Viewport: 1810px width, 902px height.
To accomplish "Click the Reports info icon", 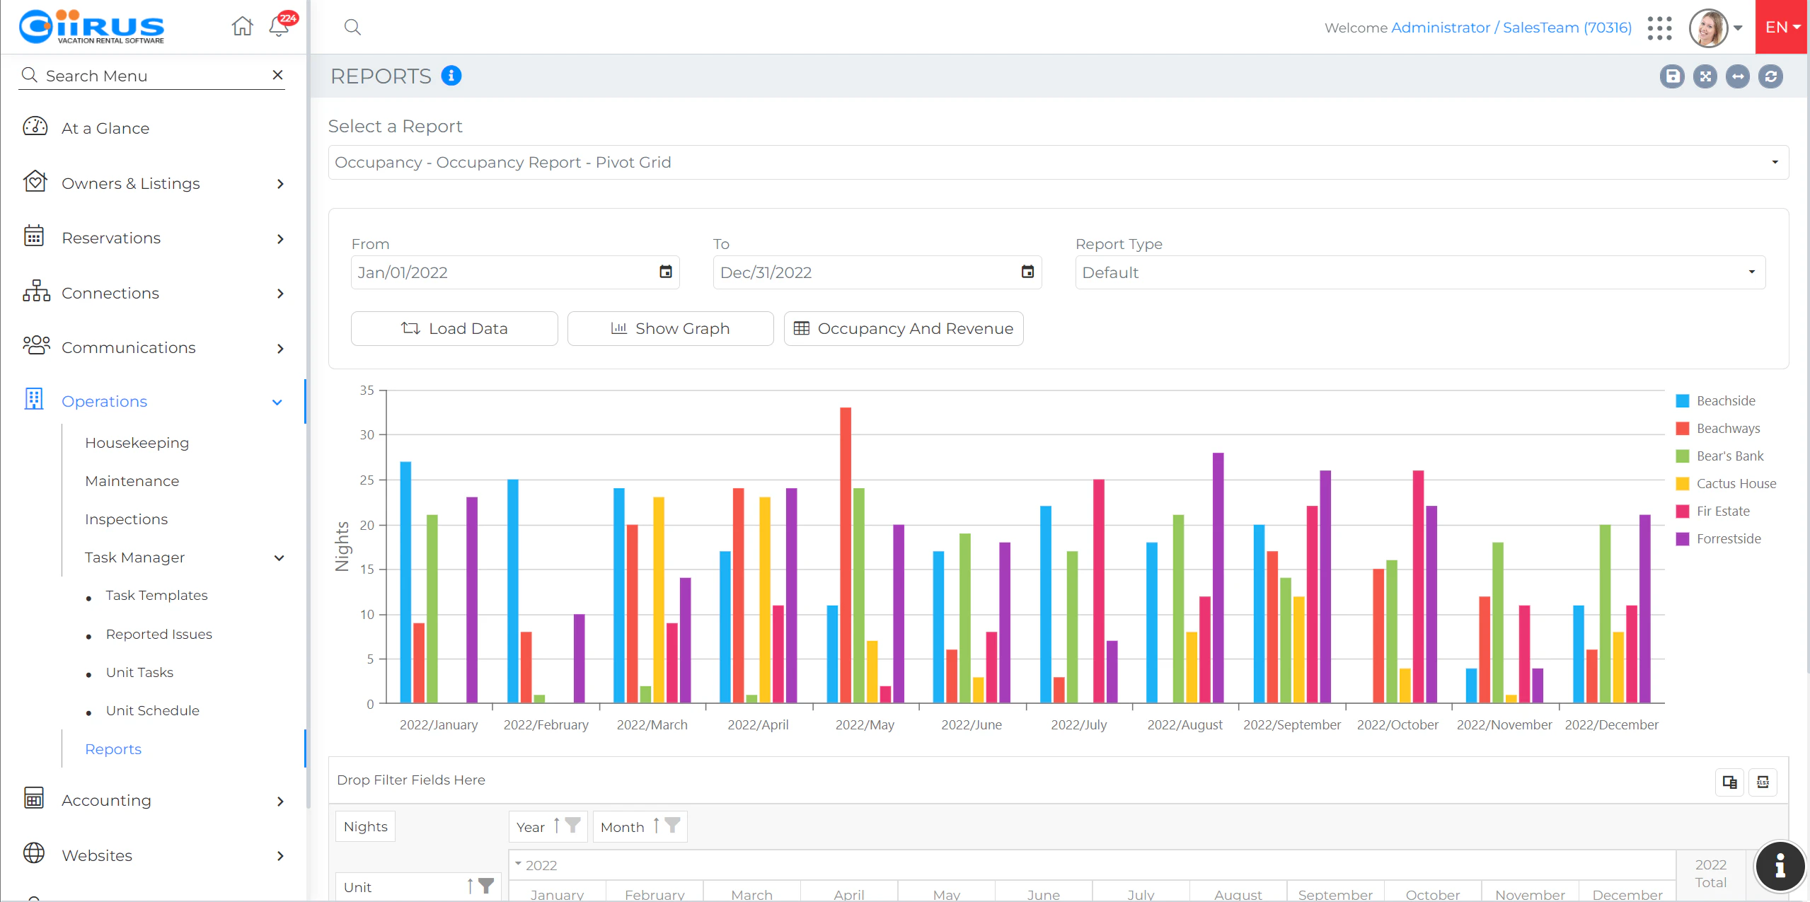I will (x=451, y=75).
